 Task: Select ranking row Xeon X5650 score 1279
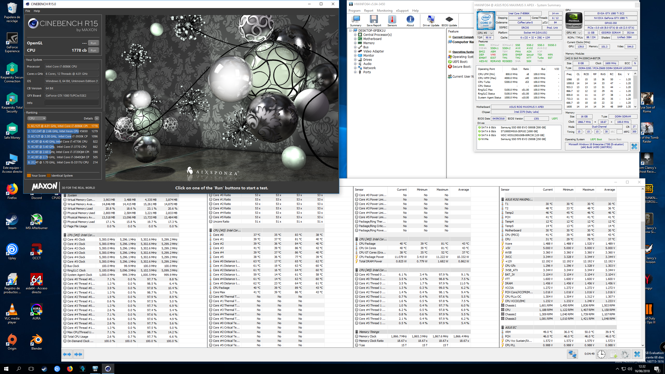(63, 131)
